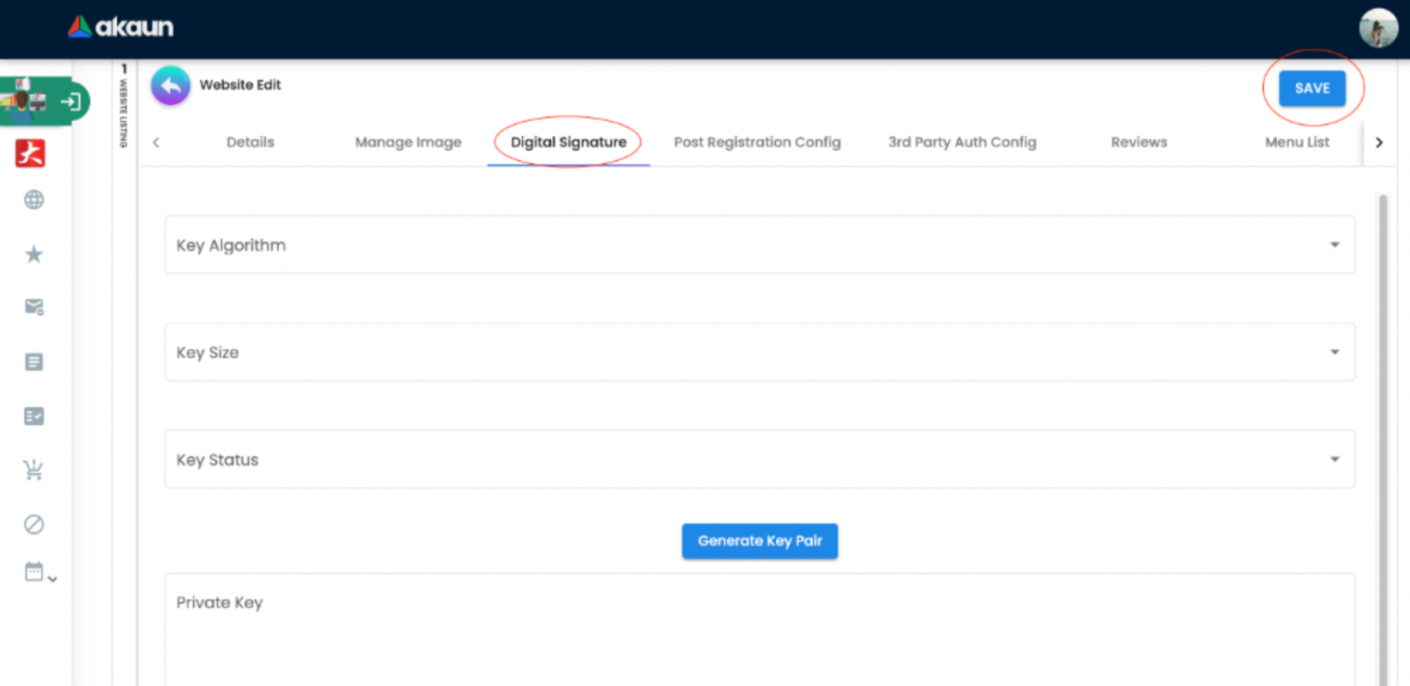The image size is (1410, 686).
Task: Go back using the round arrow button
Action: click(171, 85)
